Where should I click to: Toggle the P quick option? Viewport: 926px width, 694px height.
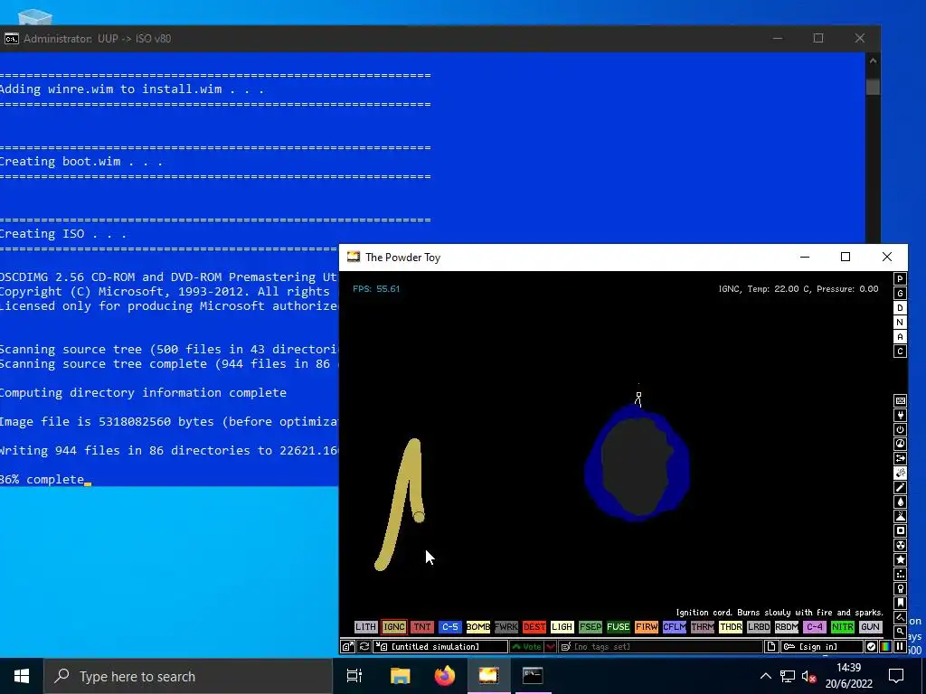click(900, 279)
